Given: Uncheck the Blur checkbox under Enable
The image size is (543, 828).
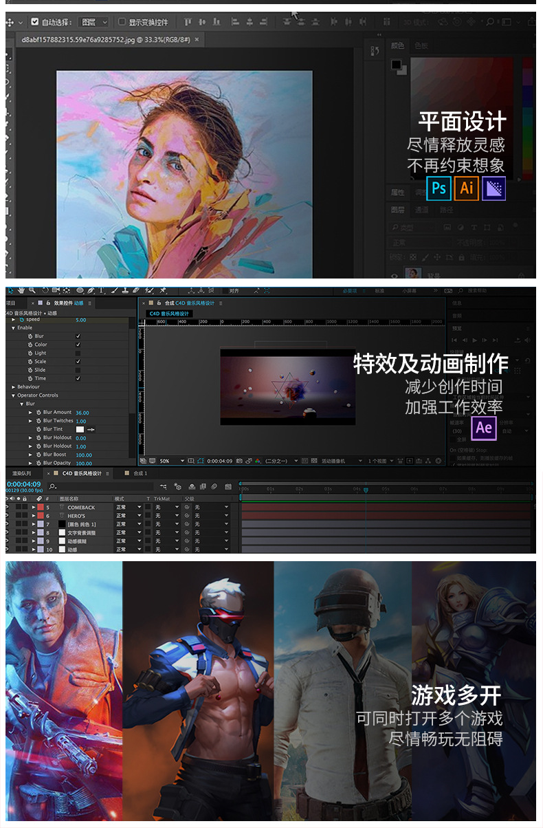Looking at the screenshot, I should [78, 336].
